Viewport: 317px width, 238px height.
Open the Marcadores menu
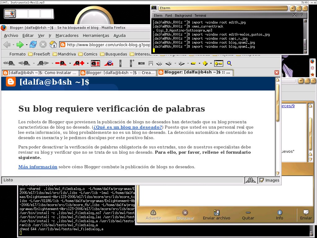(67, 35)
